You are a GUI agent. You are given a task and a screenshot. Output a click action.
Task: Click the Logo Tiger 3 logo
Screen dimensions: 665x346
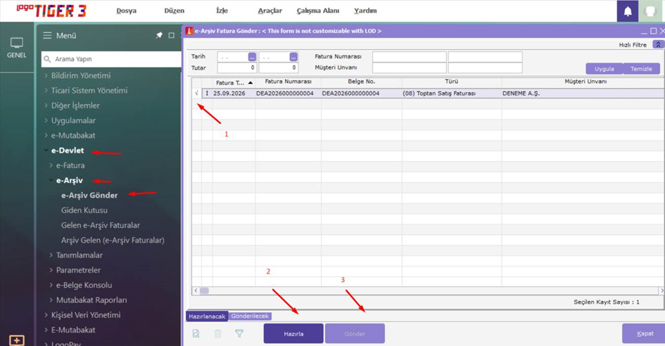(52, 11)
